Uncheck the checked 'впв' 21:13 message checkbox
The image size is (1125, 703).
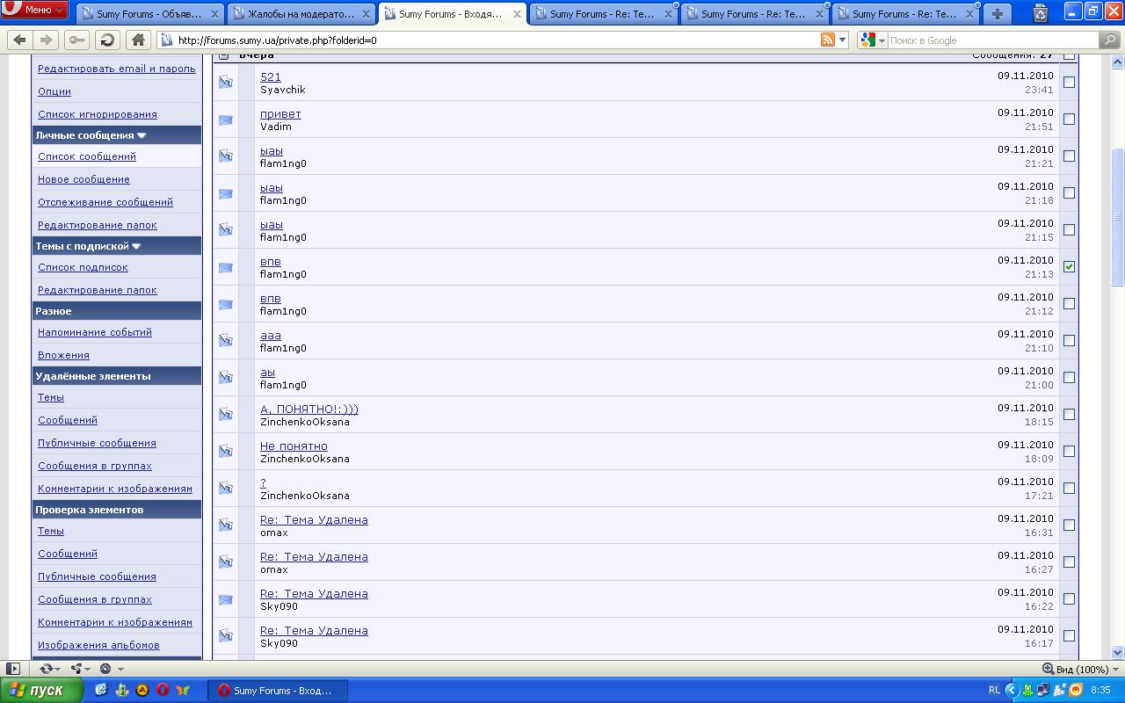[x=1069, y=267]
